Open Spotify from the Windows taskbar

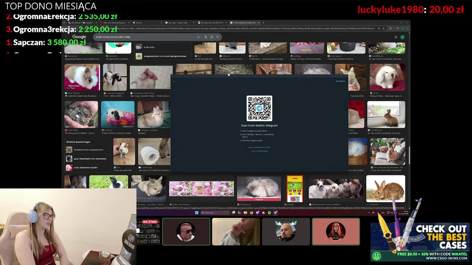[x=269, y=212]
